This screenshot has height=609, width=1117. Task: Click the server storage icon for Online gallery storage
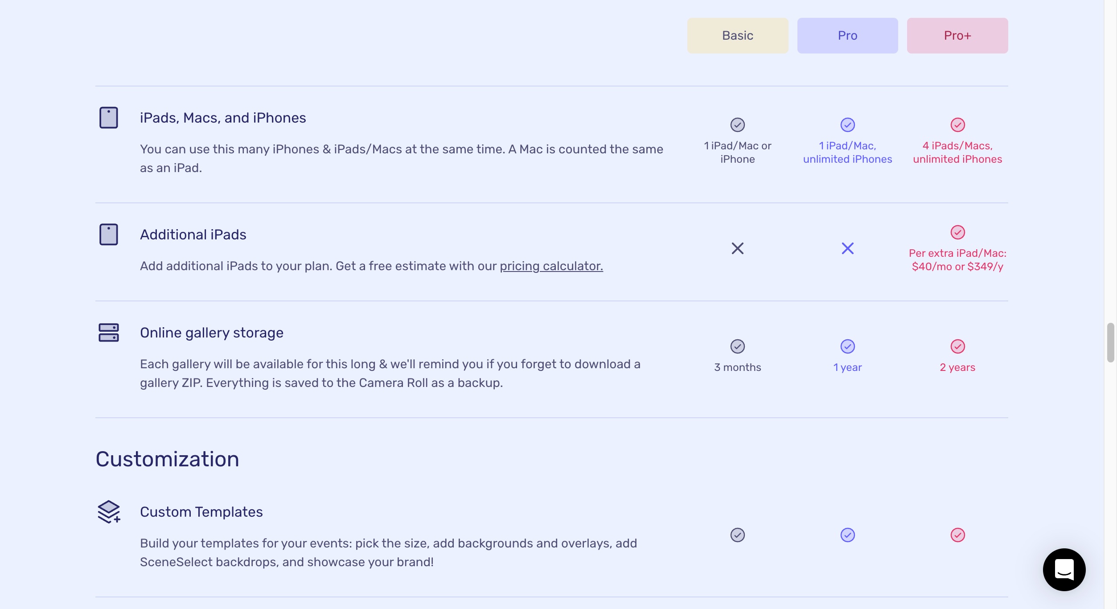click(109, 333)
